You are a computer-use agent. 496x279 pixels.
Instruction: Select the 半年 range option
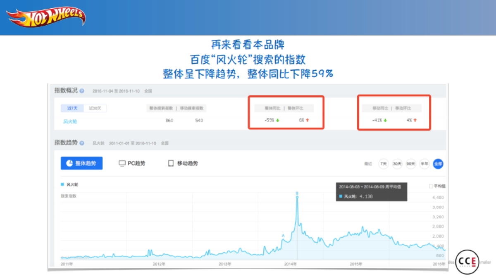(424, 164)
